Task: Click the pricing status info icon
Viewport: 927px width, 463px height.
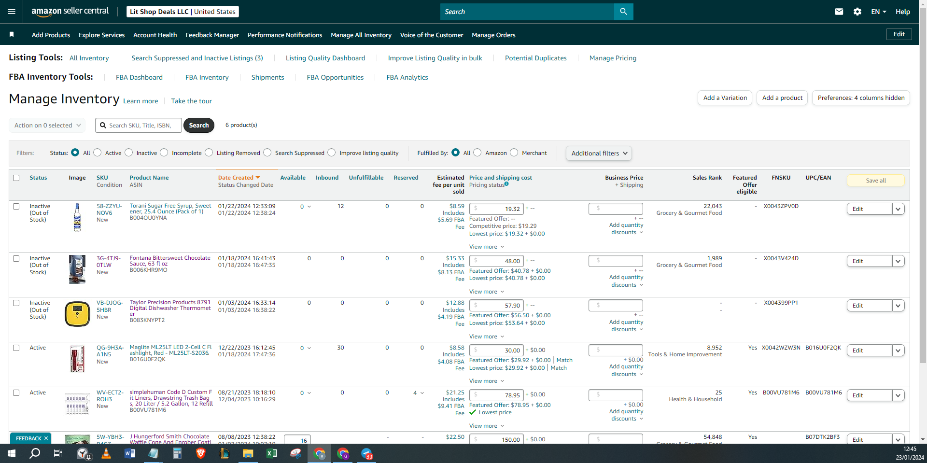Action: point(506,184)
